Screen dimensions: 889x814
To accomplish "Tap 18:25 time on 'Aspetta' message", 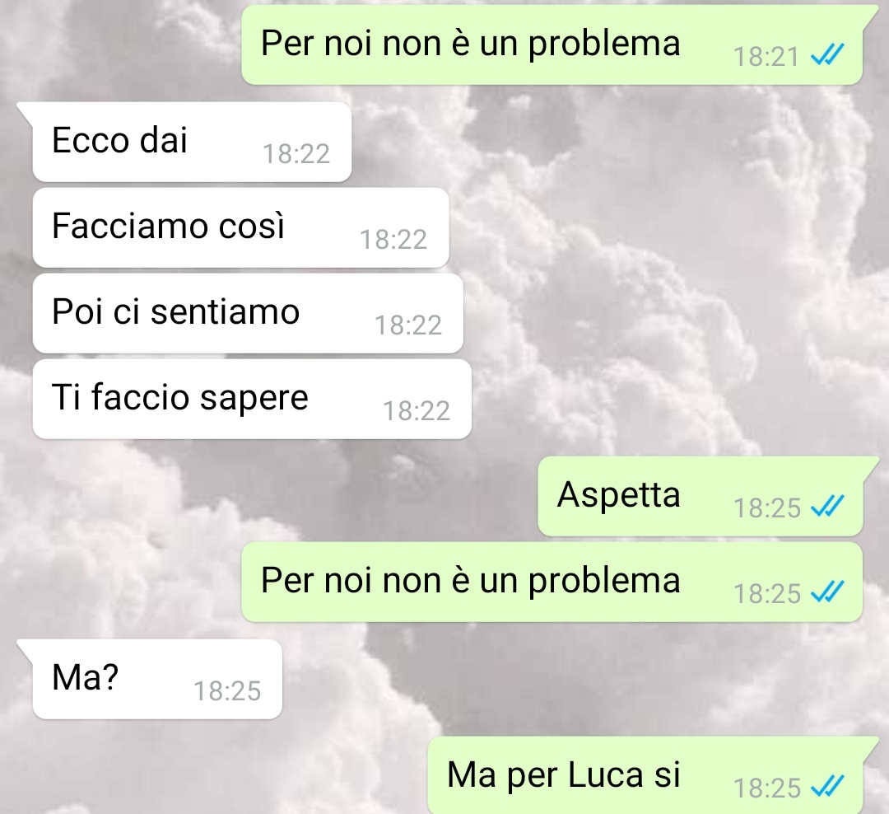I will coord(767,508).
